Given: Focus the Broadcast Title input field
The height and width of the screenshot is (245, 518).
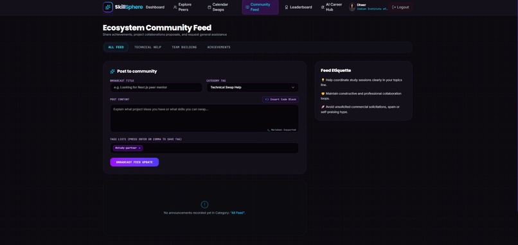Looking at the screenshot, I should point(156,87).
